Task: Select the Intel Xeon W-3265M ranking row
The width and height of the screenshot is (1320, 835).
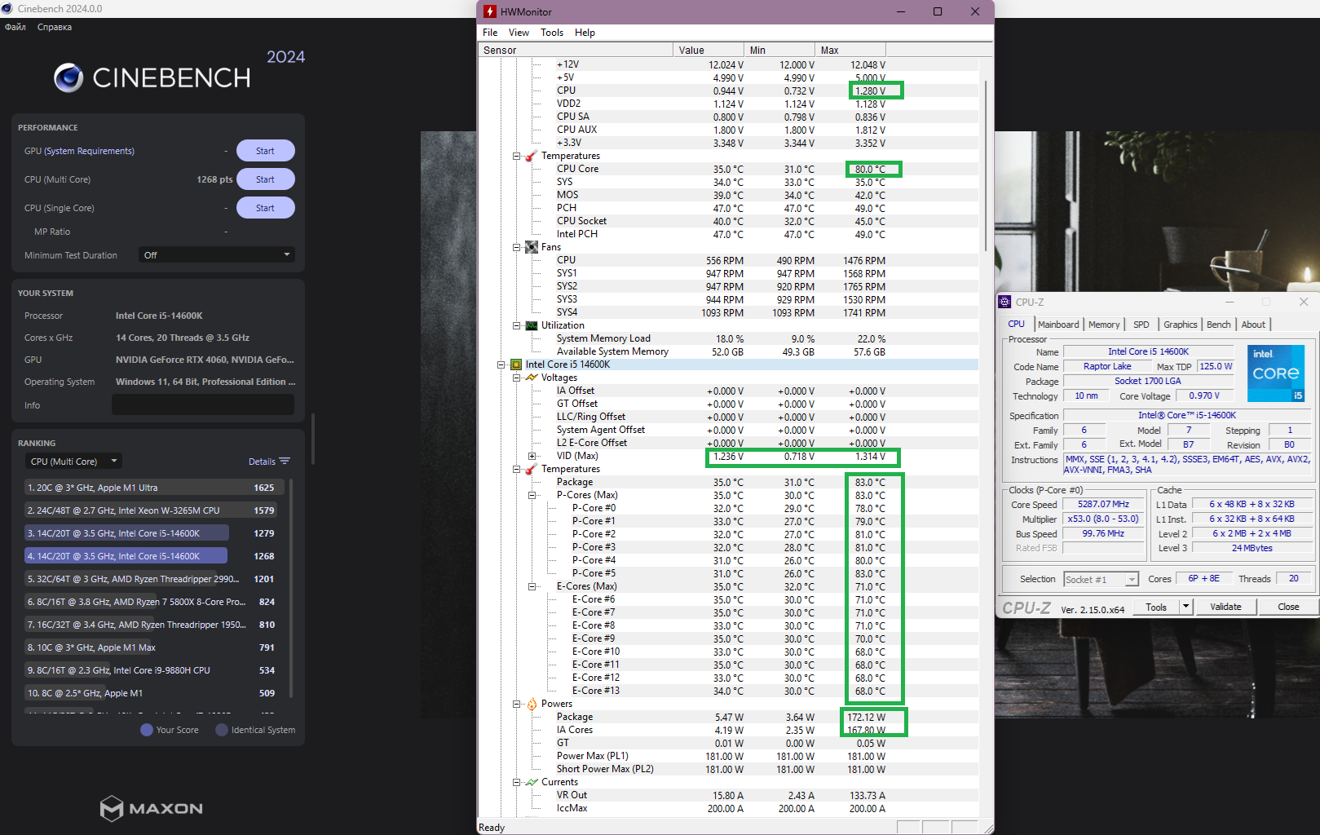Action: tap(155, 510)
